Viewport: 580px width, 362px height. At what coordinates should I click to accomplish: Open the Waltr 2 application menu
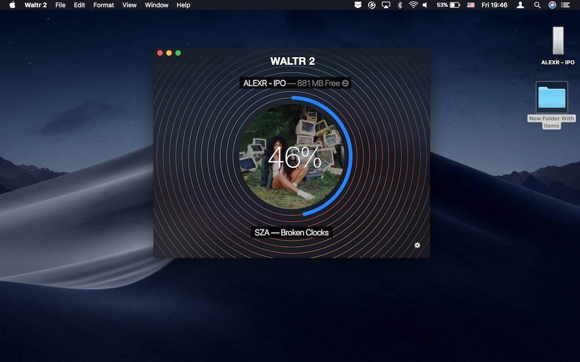[36, 5]
